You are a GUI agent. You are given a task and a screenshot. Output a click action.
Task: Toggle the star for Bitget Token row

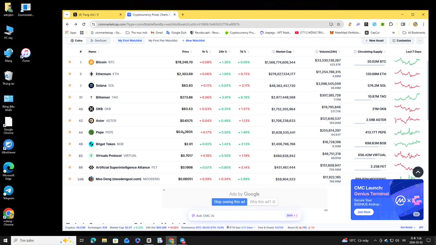pyautogui.click(x=70, y=144)
